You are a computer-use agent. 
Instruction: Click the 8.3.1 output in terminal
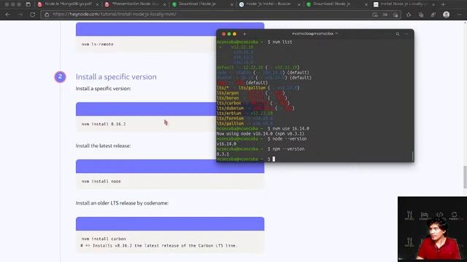coord(223,154)
